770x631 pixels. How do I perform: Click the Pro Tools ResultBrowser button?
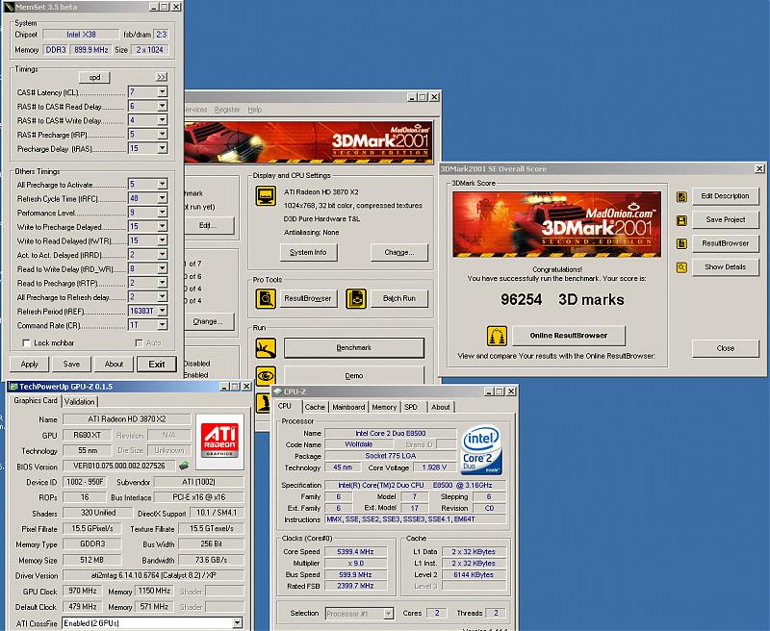(x=308, y=298)
